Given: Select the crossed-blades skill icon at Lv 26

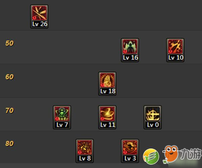Looking at the screenshot, I should 39,13.
